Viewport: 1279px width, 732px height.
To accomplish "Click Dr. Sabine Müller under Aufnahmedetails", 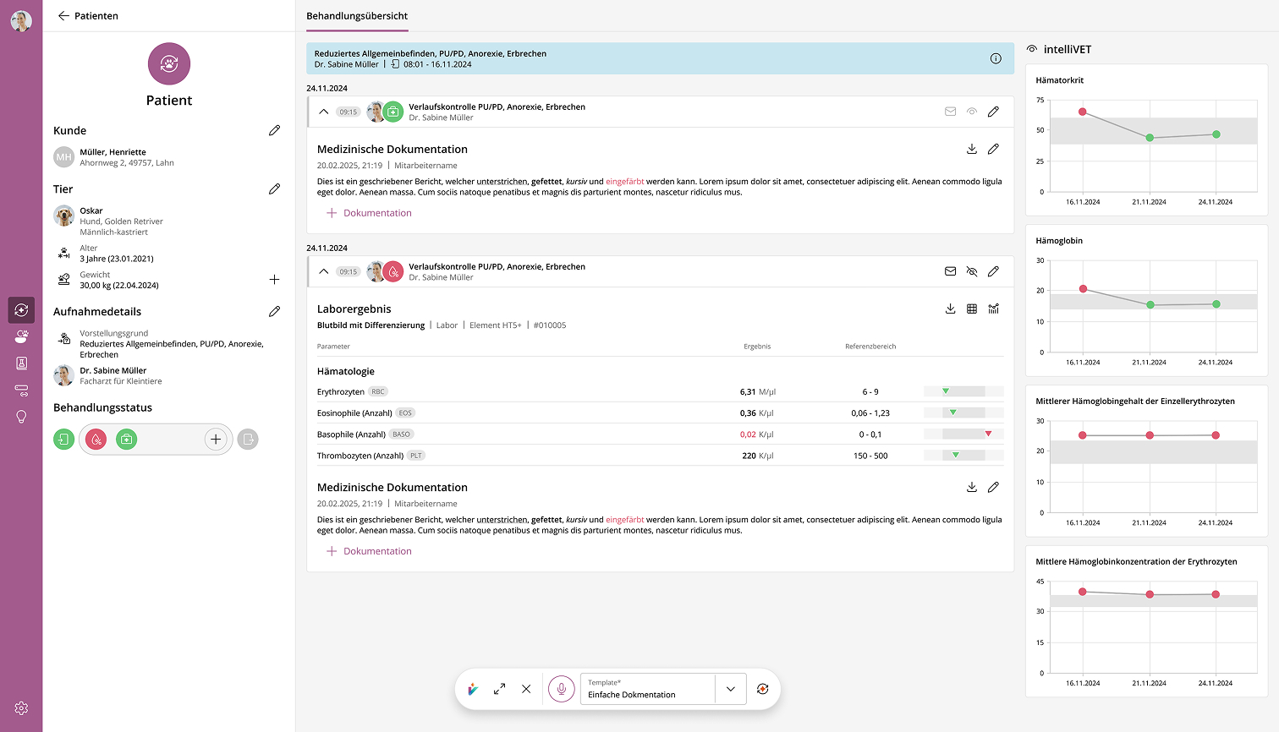I will click(113, 370).
